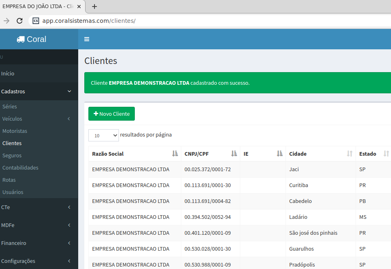Collapse the Cadastros menu section
Image resolution: width=391 pixels, height=269 pixels.
[x=69, y=92]
